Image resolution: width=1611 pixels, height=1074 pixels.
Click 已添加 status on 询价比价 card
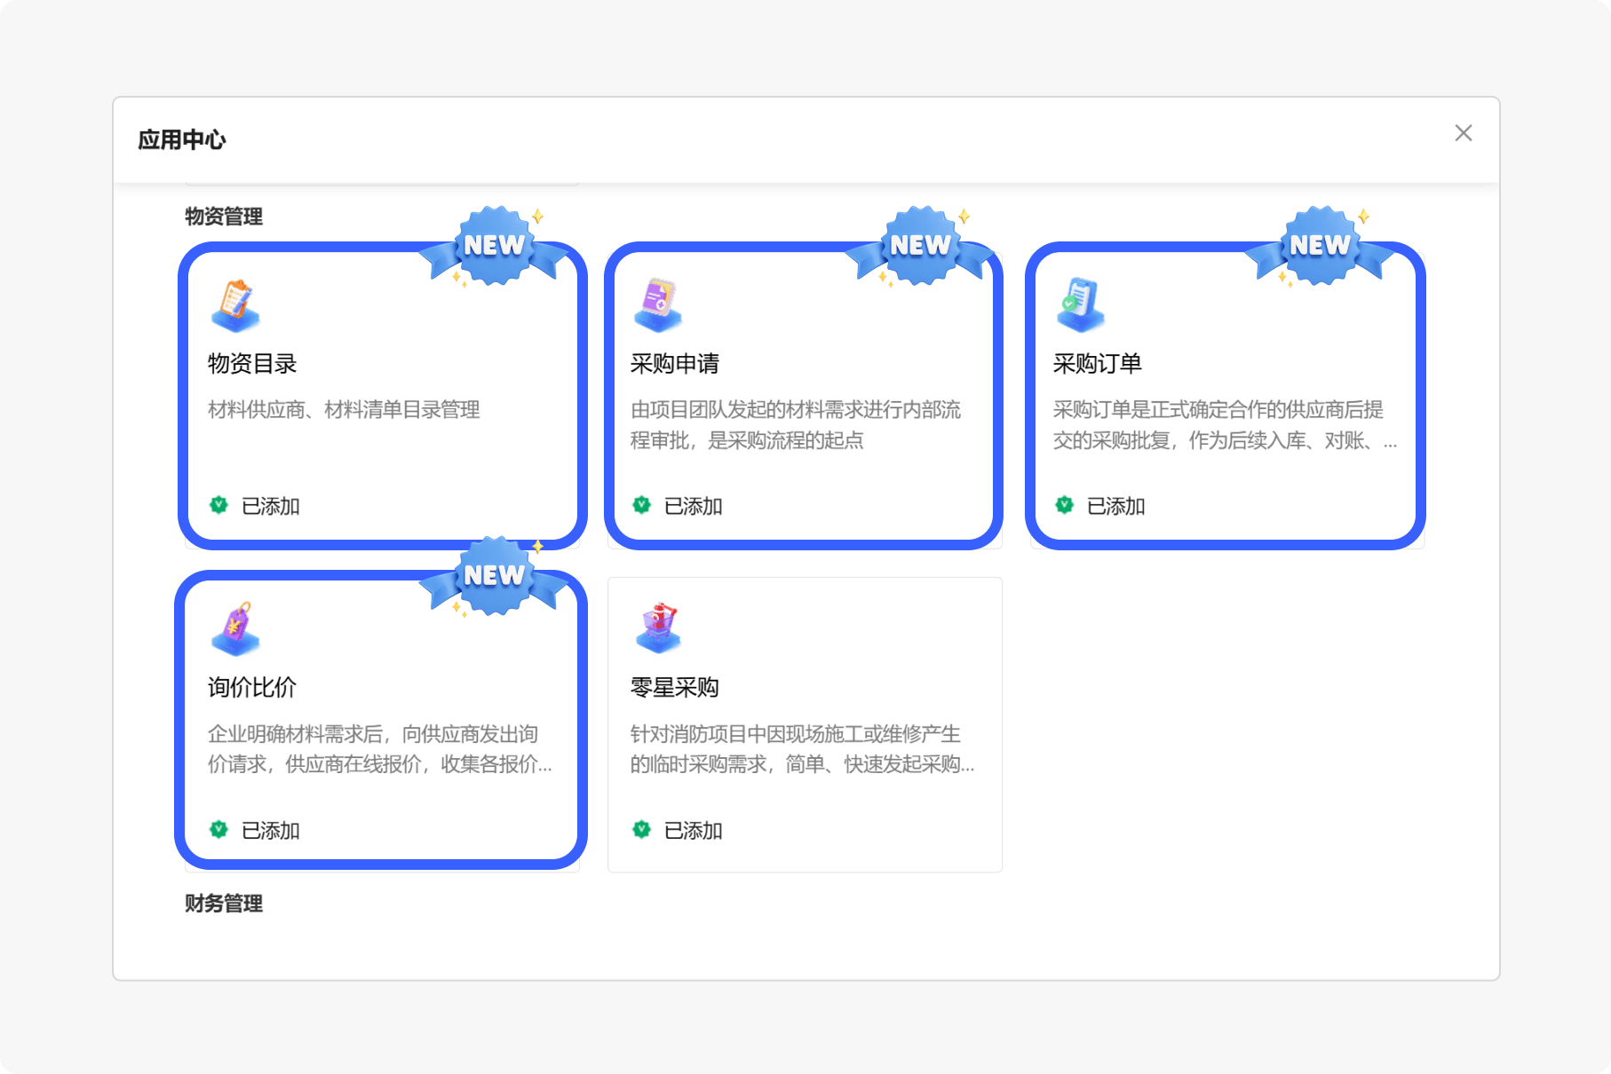coord(271,831)
